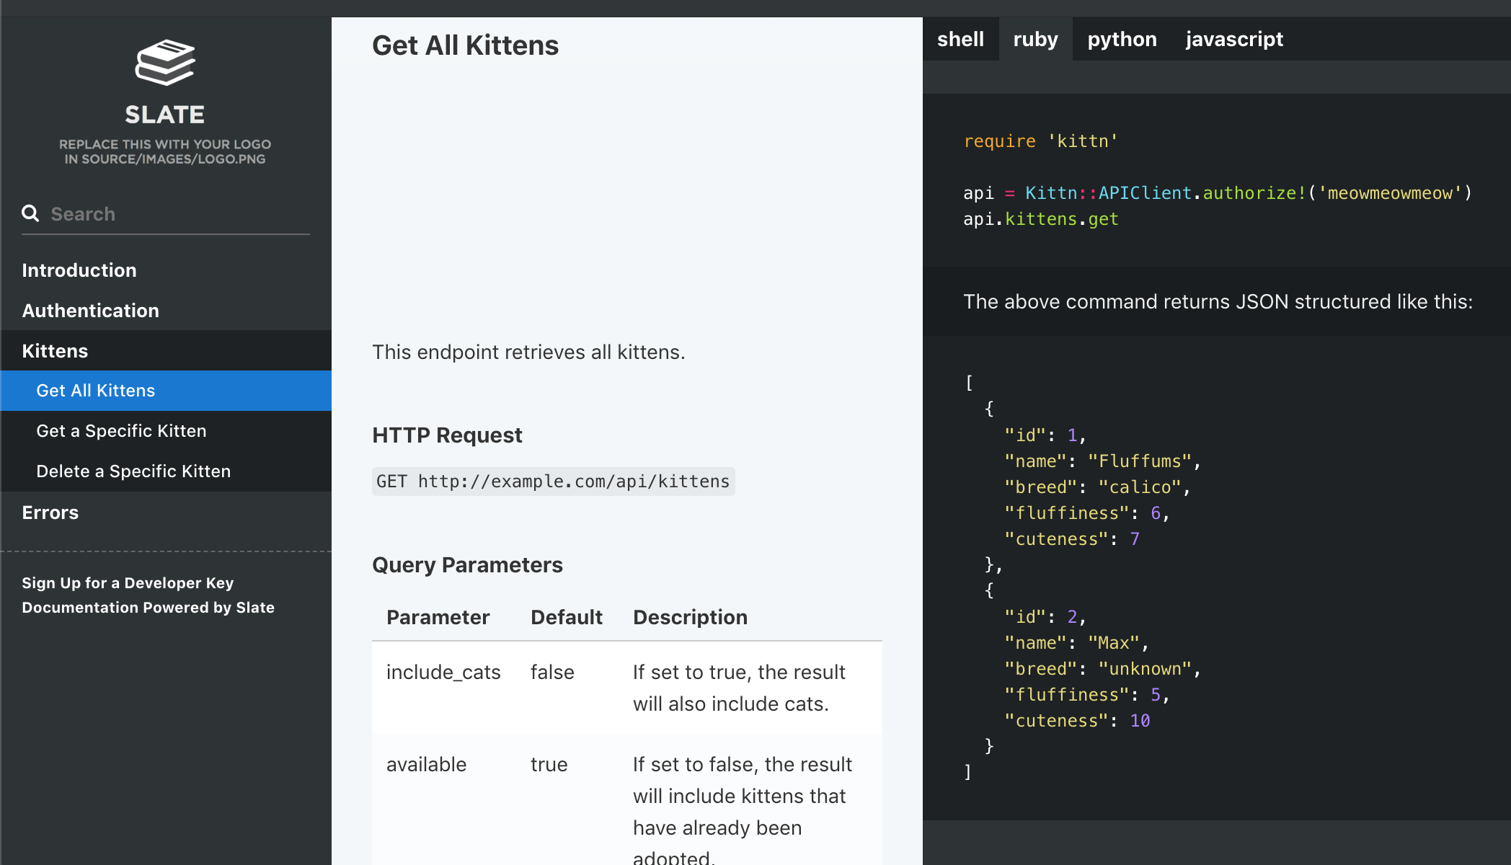
Task: Open the Errors section
Action: (x=166, y=513)
